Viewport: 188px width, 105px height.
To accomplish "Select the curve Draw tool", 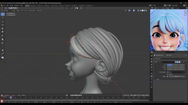I will pos(3,43).
